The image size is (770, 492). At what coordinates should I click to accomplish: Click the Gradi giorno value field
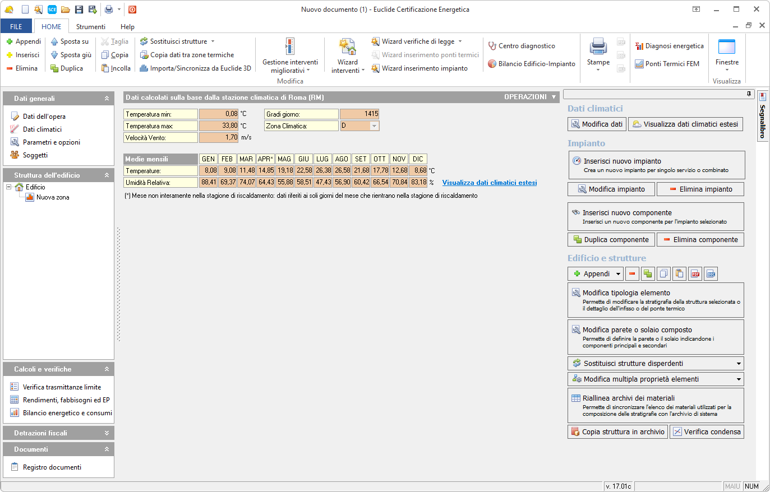click(x=359, y=114)
